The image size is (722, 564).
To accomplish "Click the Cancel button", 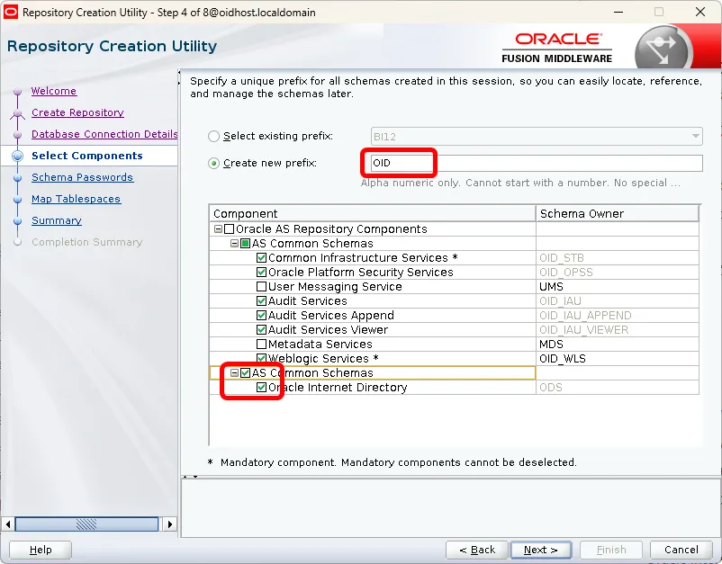I will (x=681, y=550).
